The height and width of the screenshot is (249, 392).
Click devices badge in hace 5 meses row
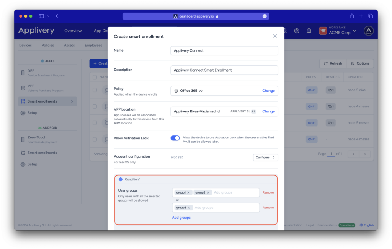tap(330, 123)
